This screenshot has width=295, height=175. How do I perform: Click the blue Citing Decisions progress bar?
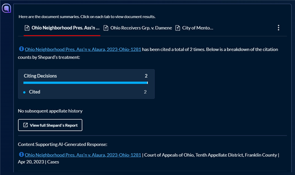[86, 83]
